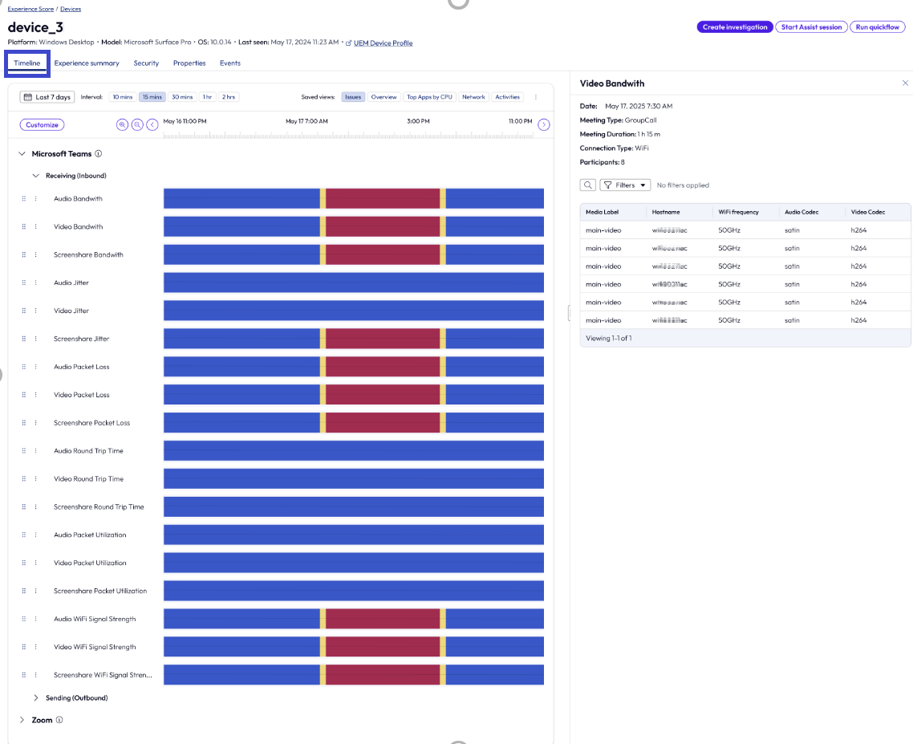Go to next time range arrow
The image size is (913, 744).
click(543, 124)
